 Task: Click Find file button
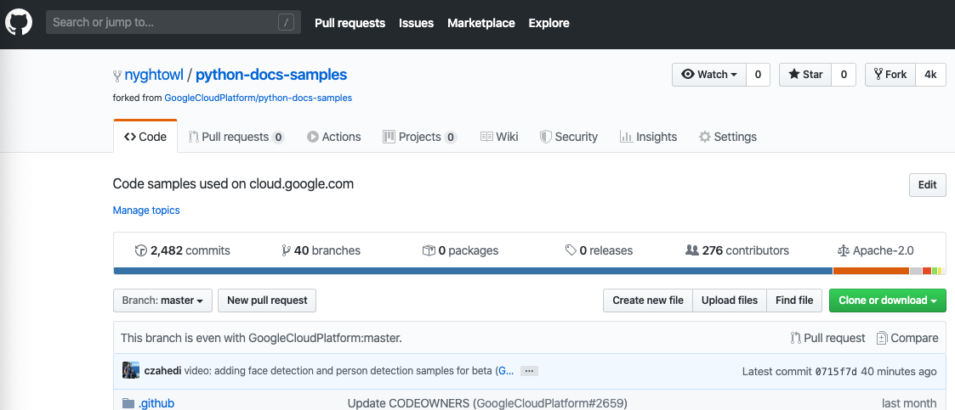click(x=794, y=300)
